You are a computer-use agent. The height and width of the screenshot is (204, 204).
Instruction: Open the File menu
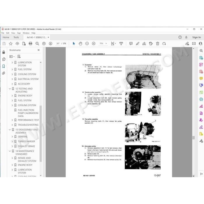3,33
